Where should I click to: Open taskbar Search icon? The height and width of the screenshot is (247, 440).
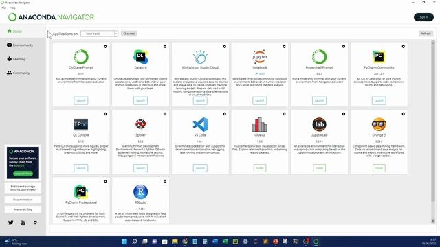(x=135, y=242)
